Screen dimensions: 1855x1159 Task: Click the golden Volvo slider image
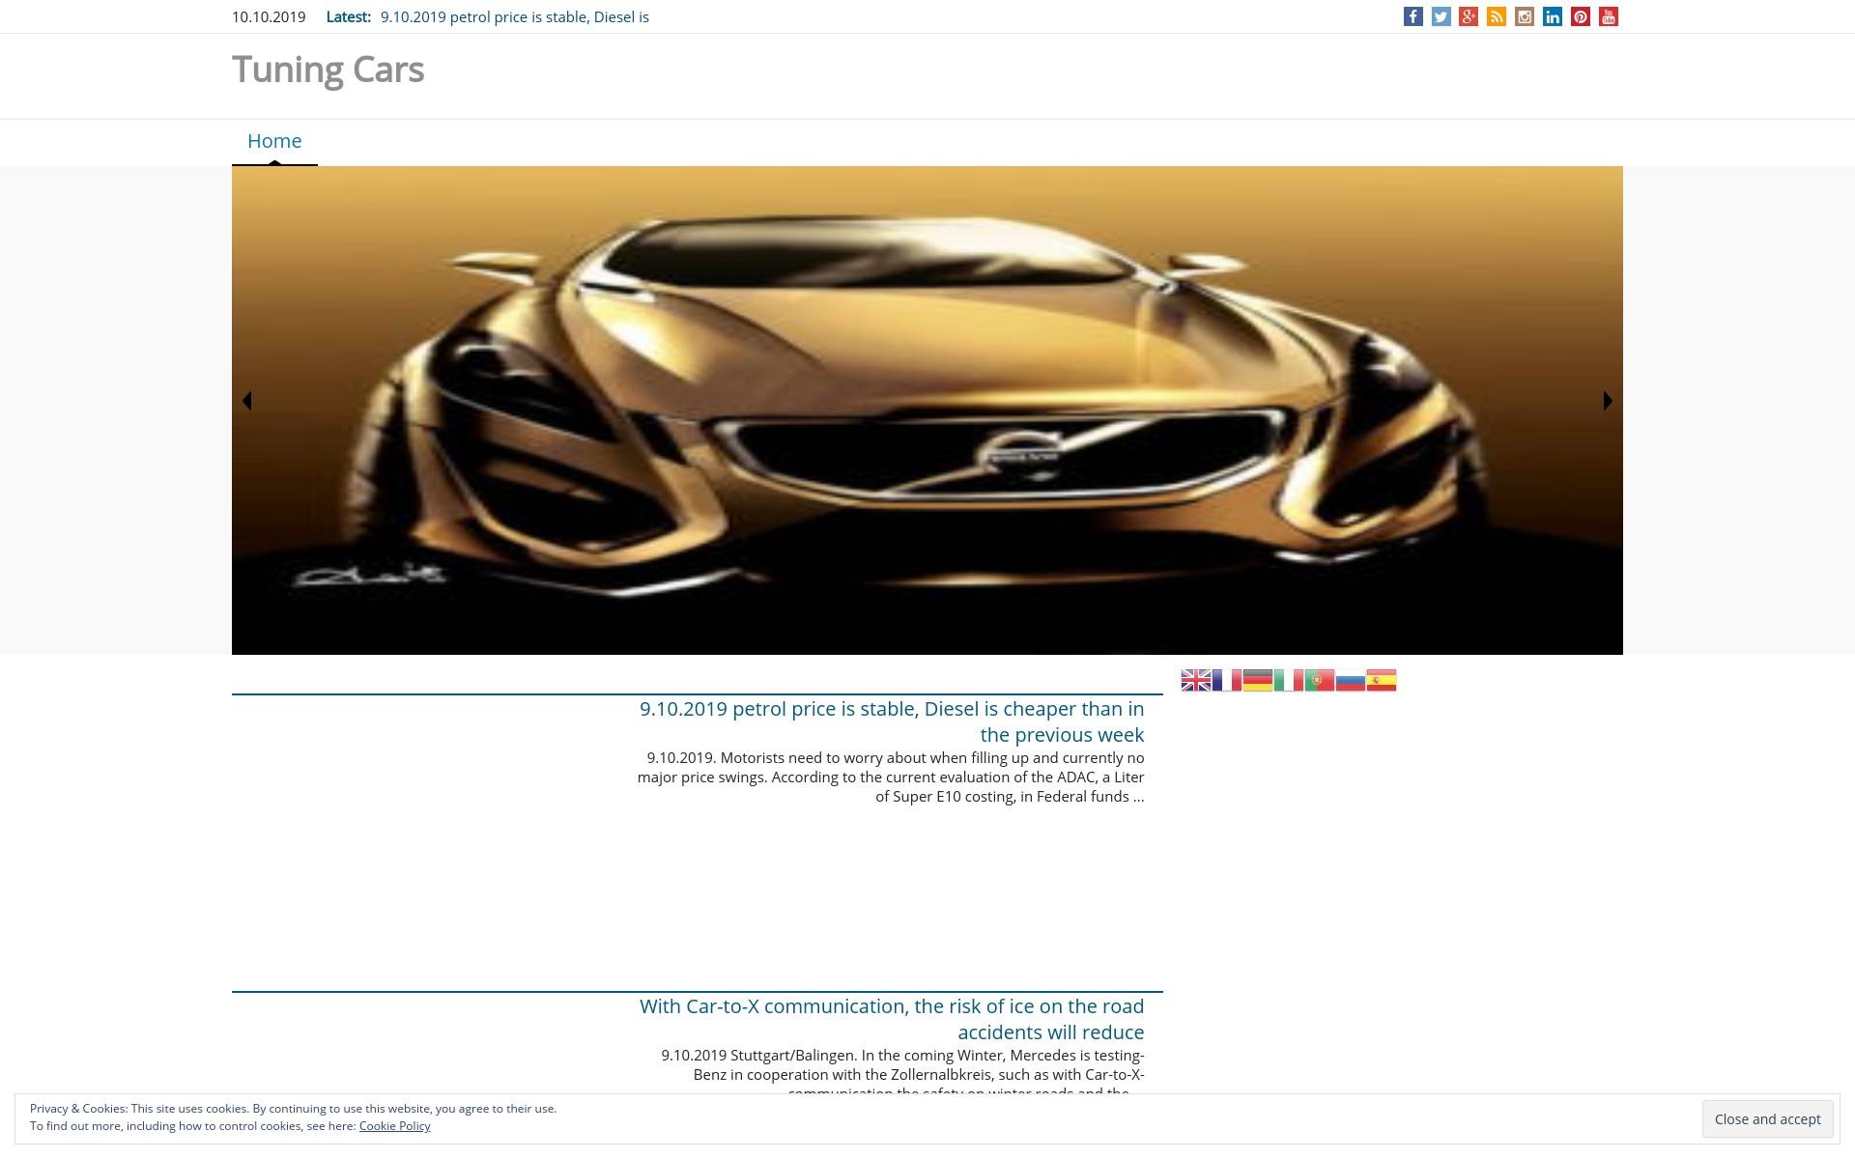click(927, 410)
